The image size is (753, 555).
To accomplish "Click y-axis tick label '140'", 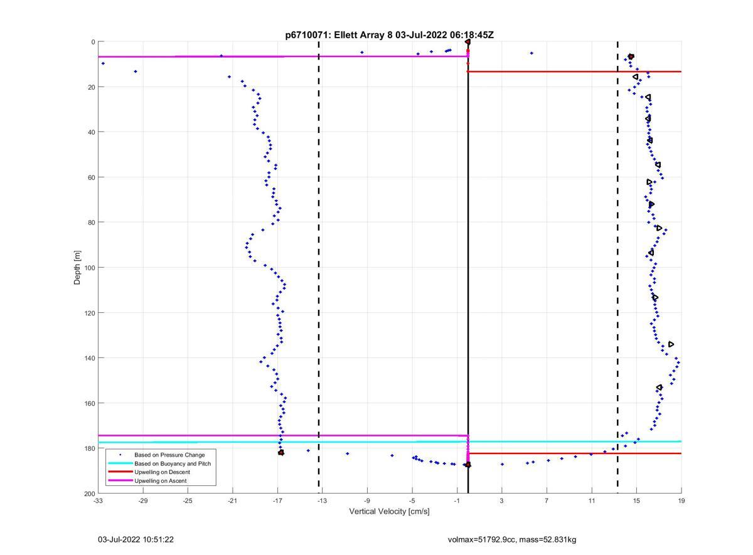I will pos(89,358).
